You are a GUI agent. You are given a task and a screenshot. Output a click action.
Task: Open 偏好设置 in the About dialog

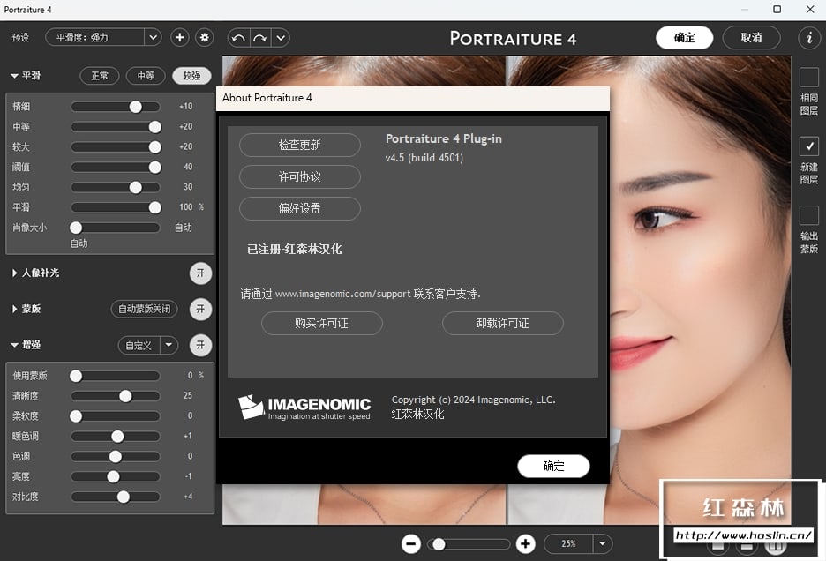[300, 208]
